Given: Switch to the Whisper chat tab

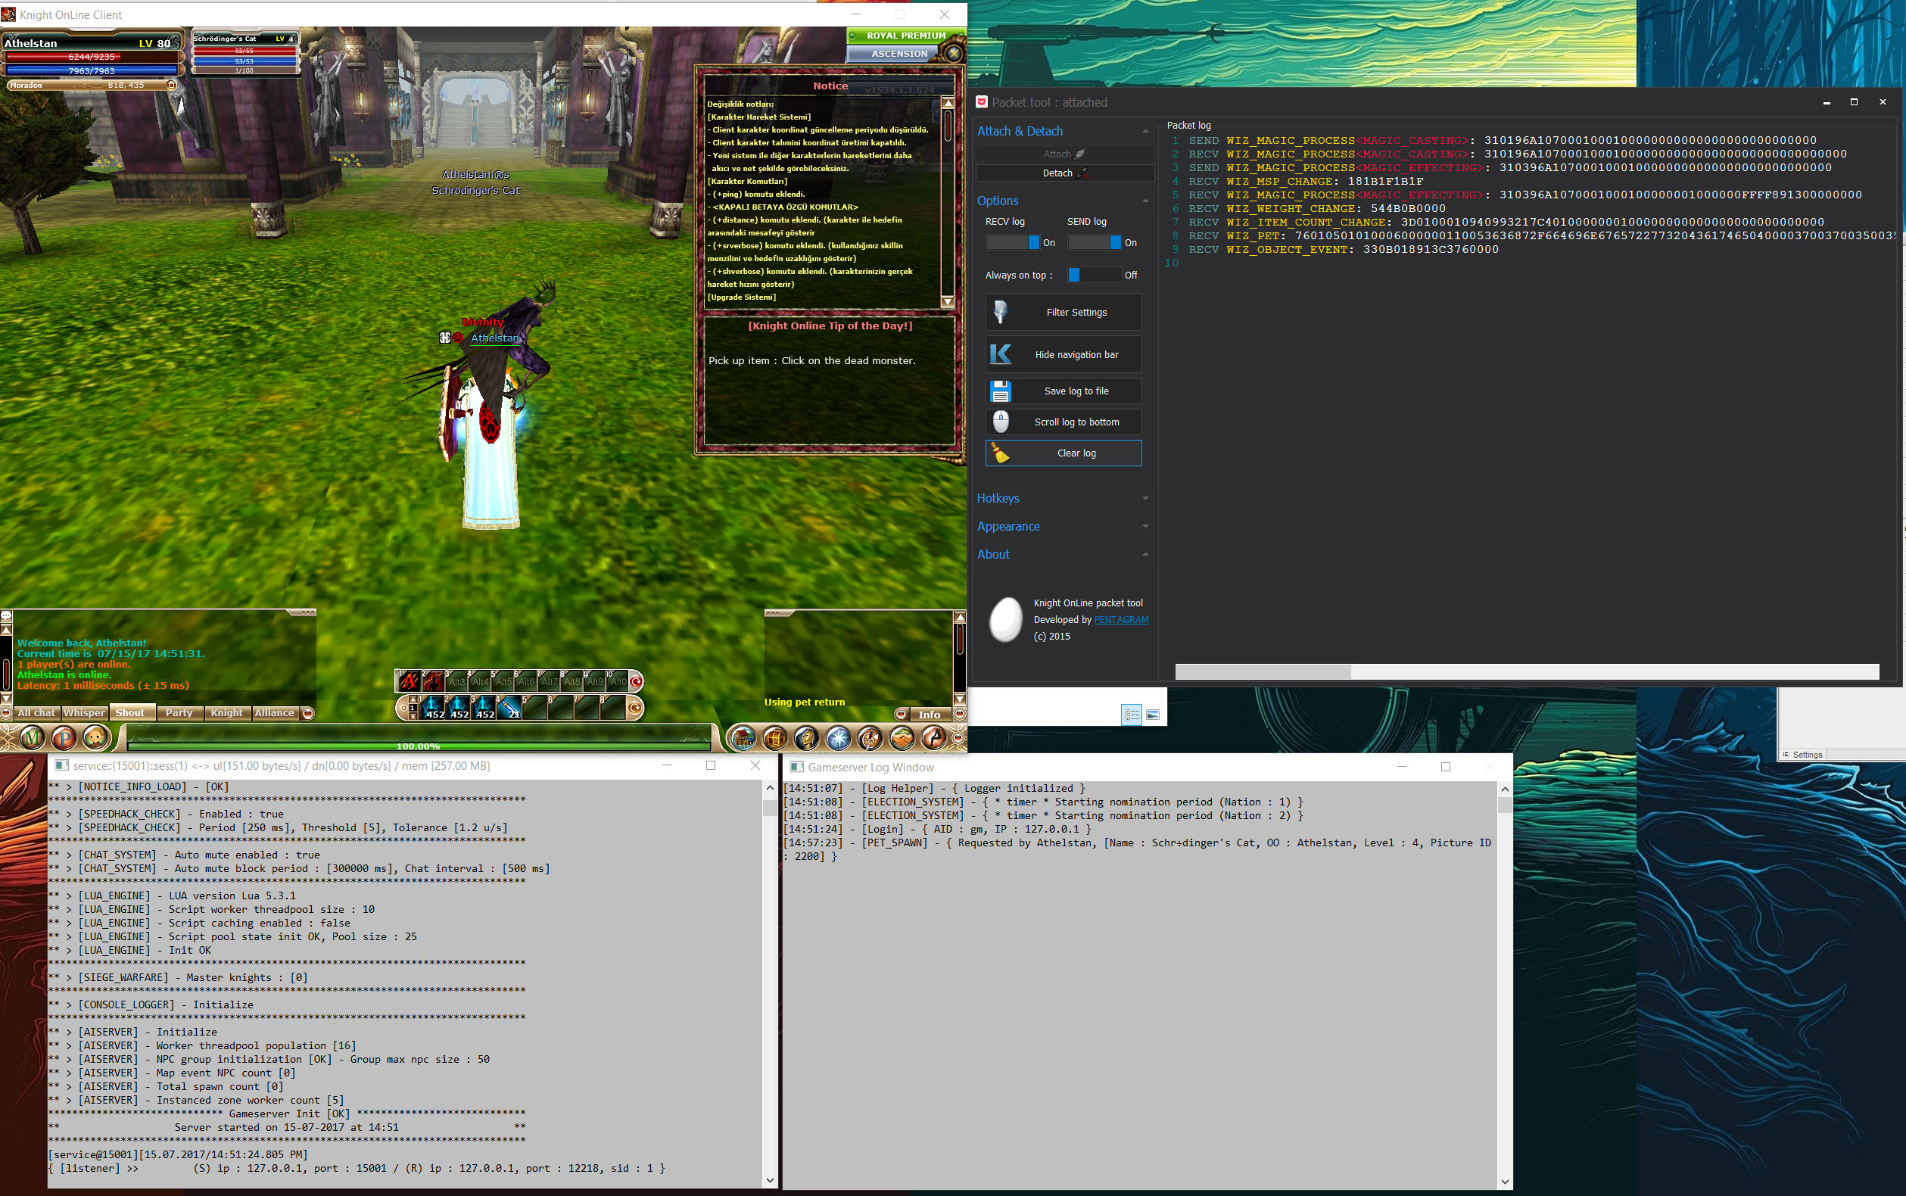Looking at the screenshot, I should tap(84, 713).
